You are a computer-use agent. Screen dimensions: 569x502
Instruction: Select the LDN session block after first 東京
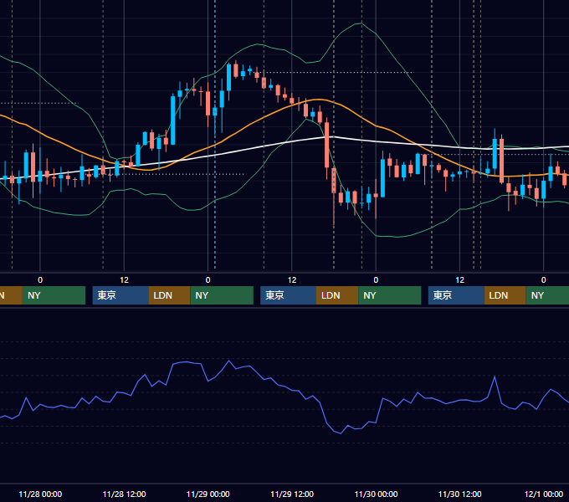(x=170, y=295)
